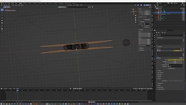This screenshot has height=105, width=186.
Task: Select the Move tool
Action: click(x=2, y=15)
